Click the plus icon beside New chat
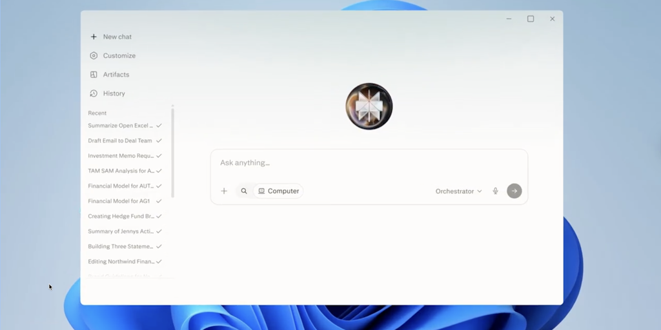 pos(94,37)
